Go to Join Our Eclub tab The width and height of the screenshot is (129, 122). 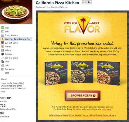11,58
